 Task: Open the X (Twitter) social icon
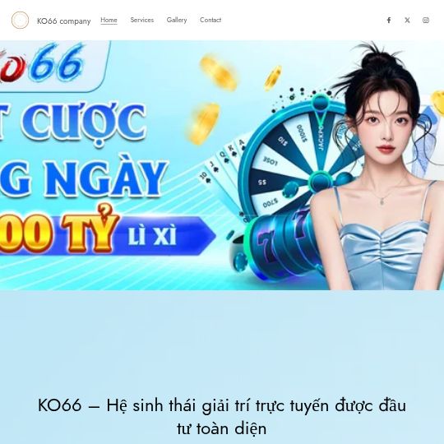pos(407,20)
